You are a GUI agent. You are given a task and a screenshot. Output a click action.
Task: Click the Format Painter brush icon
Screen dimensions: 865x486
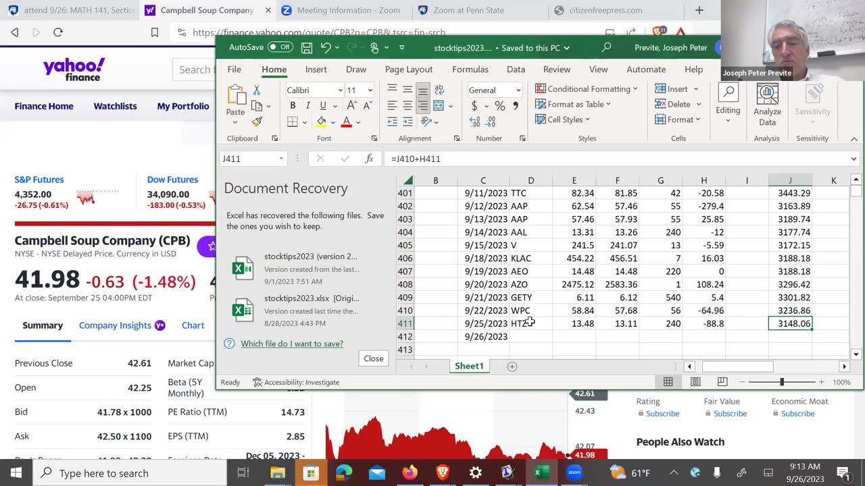(x=257, y=122)
